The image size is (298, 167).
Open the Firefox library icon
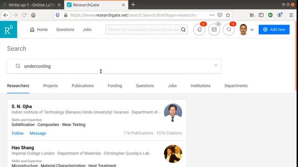pos(252,15)
